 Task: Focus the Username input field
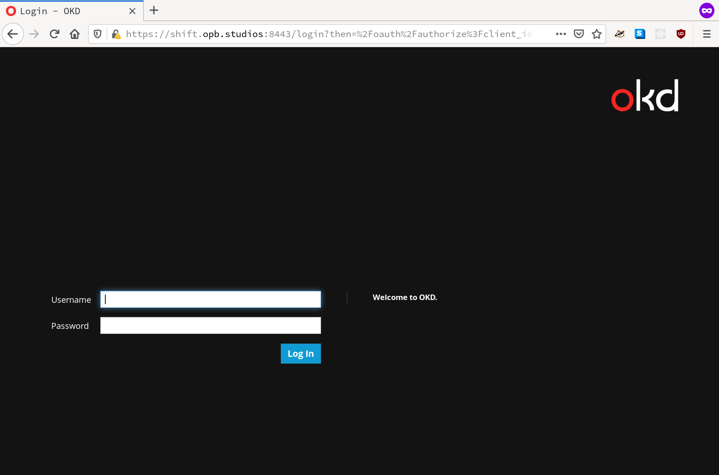point(211,300)
